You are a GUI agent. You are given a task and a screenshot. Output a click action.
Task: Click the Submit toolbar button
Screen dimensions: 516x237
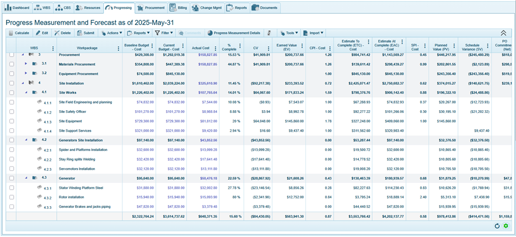85,33
